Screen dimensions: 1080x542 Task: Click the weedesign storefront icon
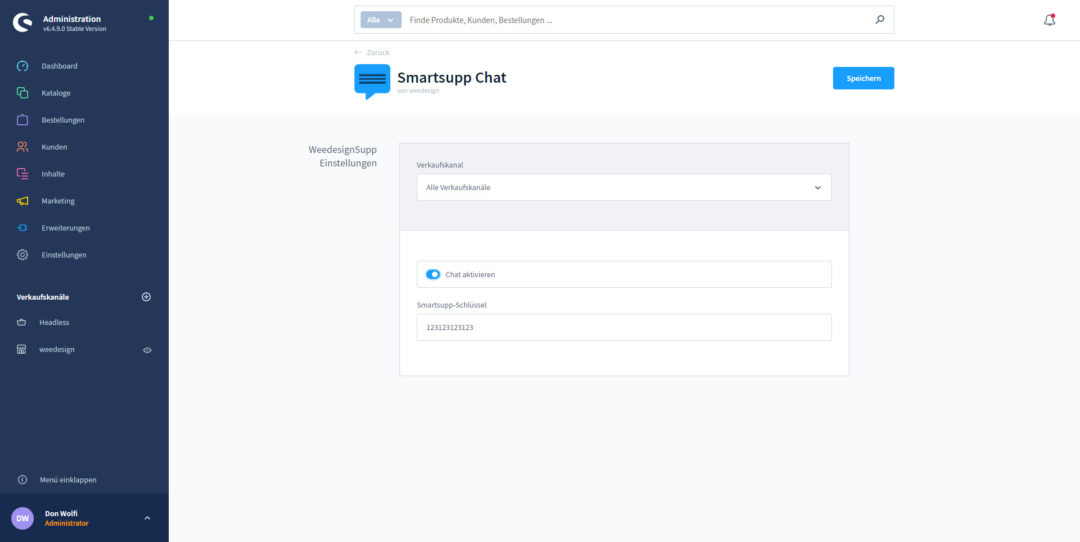[21, 349]
